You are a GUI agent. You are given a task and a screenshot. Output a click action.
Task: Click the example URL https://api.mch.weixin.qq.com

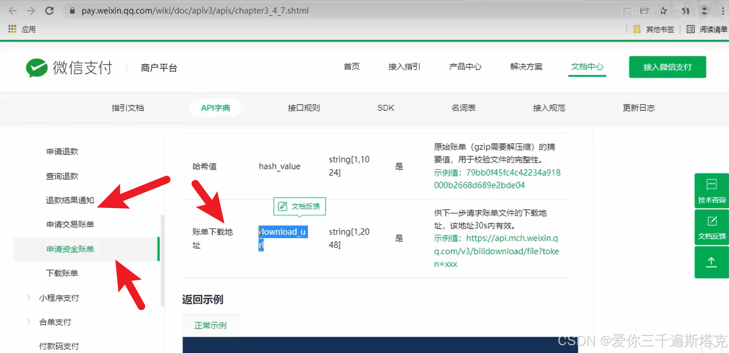pos(496,251)
